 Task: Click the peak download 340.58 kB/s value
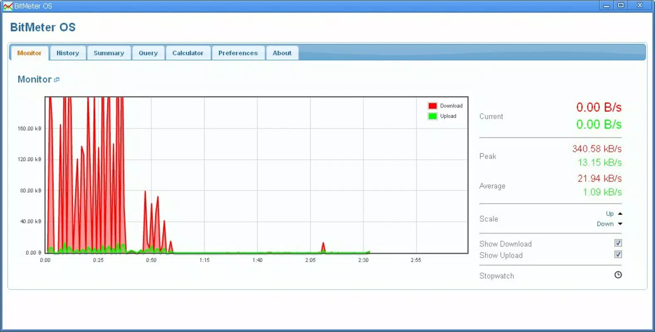tap(597, 149)
